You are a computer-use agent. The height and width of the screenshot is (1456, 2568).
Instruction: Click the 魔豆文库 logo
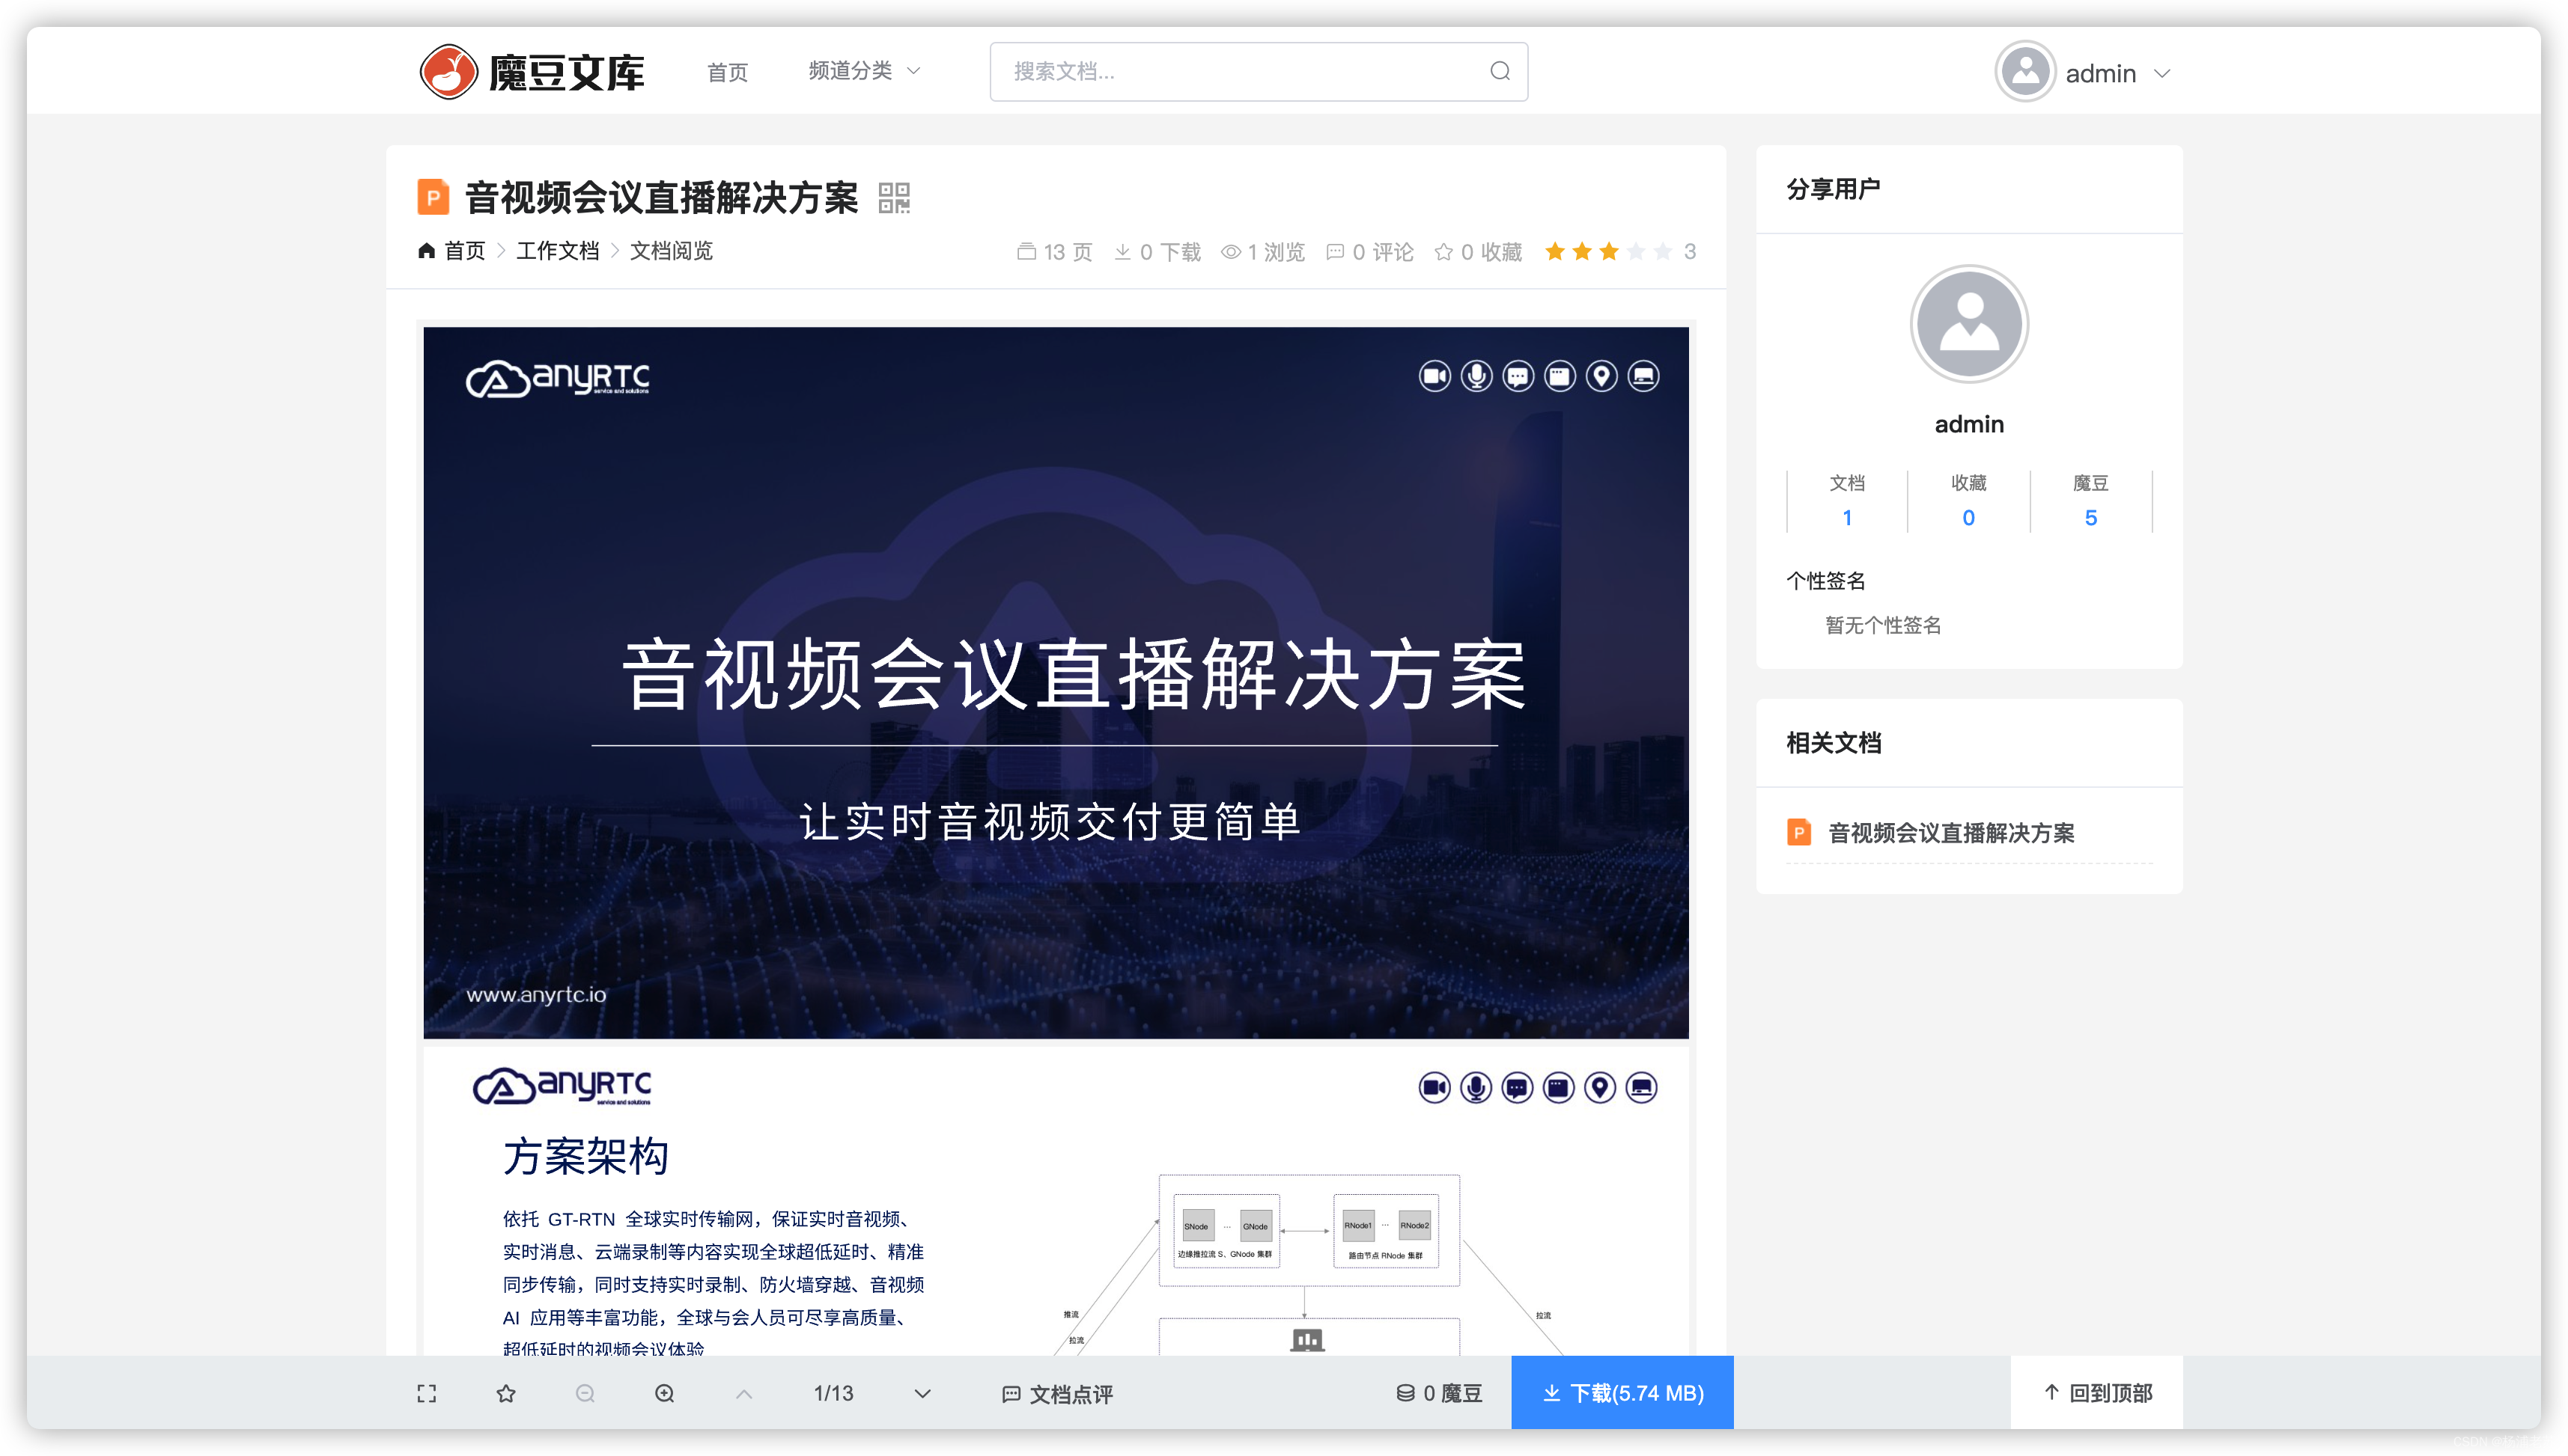[532, 72]
